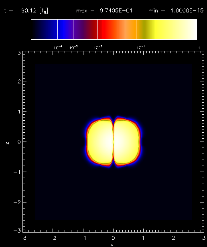Click the right yellow lobe of the object
This screenshot has height=247, width=207.
[126, 142]
